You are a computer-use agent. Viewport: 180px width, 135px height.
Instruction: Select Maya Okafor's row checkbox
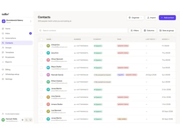click(41, 68)
